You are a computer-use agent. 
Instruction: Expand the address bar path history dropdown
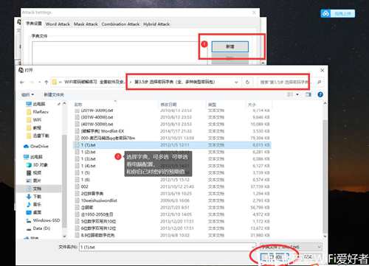pyautogui.click(x=236, y=83)
